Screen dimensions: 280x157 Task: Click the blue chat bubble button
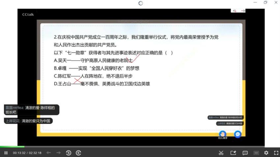pyautogui.click(x=238, y=134)
